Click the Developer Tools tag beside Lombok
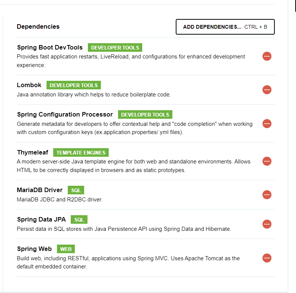Image resolution: width=296 pixels, height=293 pixels. click(x=74, y=85)
